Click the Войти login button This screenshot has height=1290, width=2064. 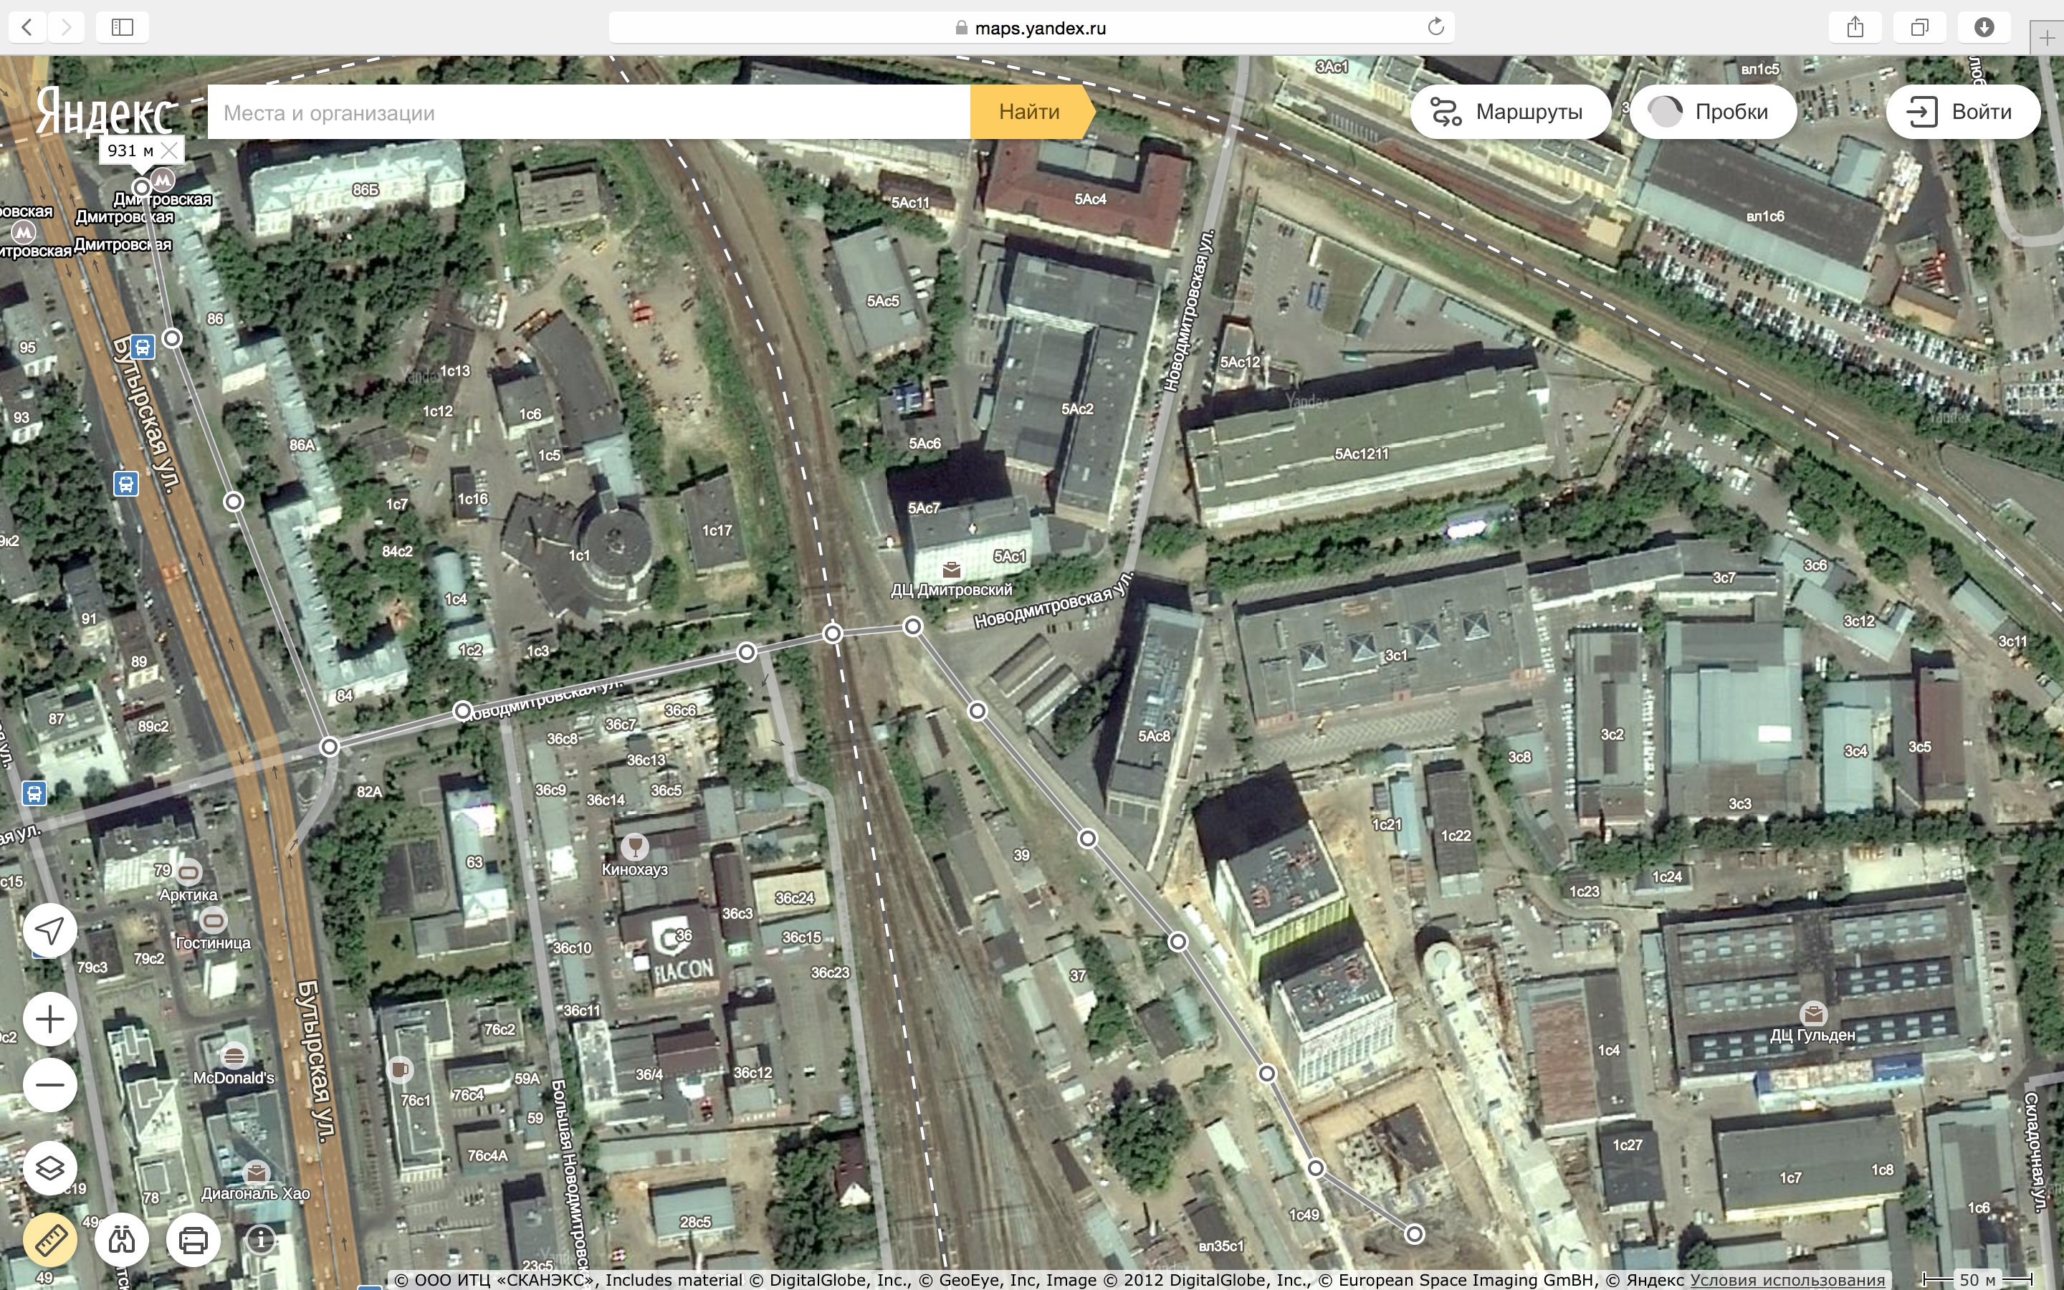pyautogui.click(x=1962, y=112)
